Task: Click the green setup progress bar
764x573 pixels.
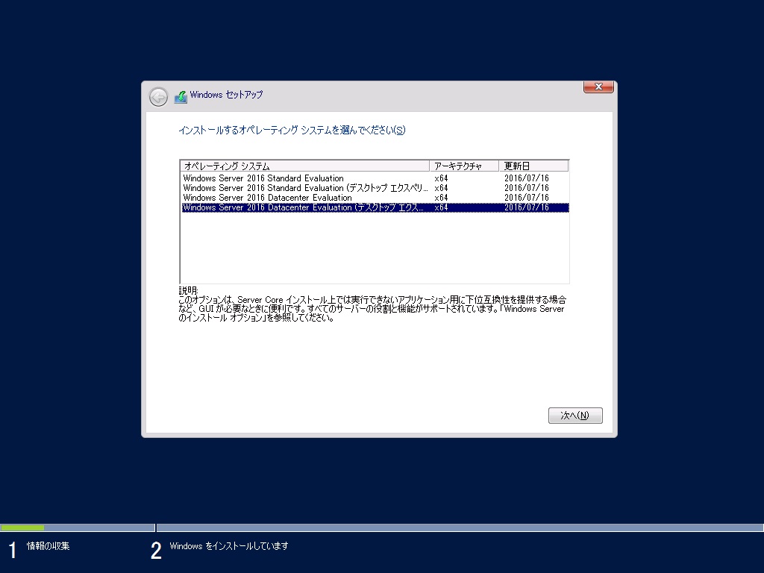Action: click(x=22, y=527)
